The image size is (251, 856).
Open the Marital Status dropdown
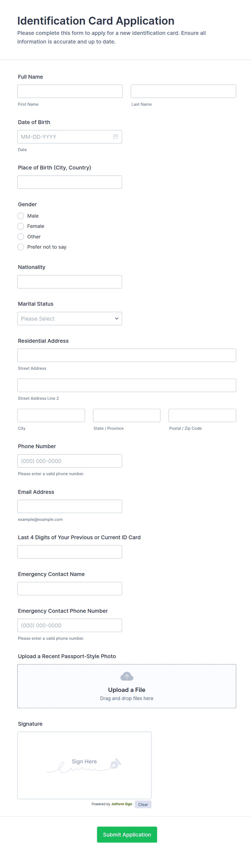[69, 319]
